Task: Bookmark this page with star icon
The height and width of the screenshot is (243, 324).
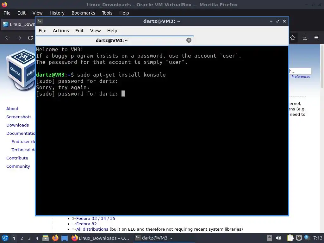Action: click(x=293, y=38)
